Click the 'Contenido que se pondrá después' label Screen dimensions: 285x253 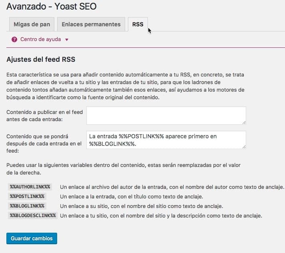tap(44, 143)
